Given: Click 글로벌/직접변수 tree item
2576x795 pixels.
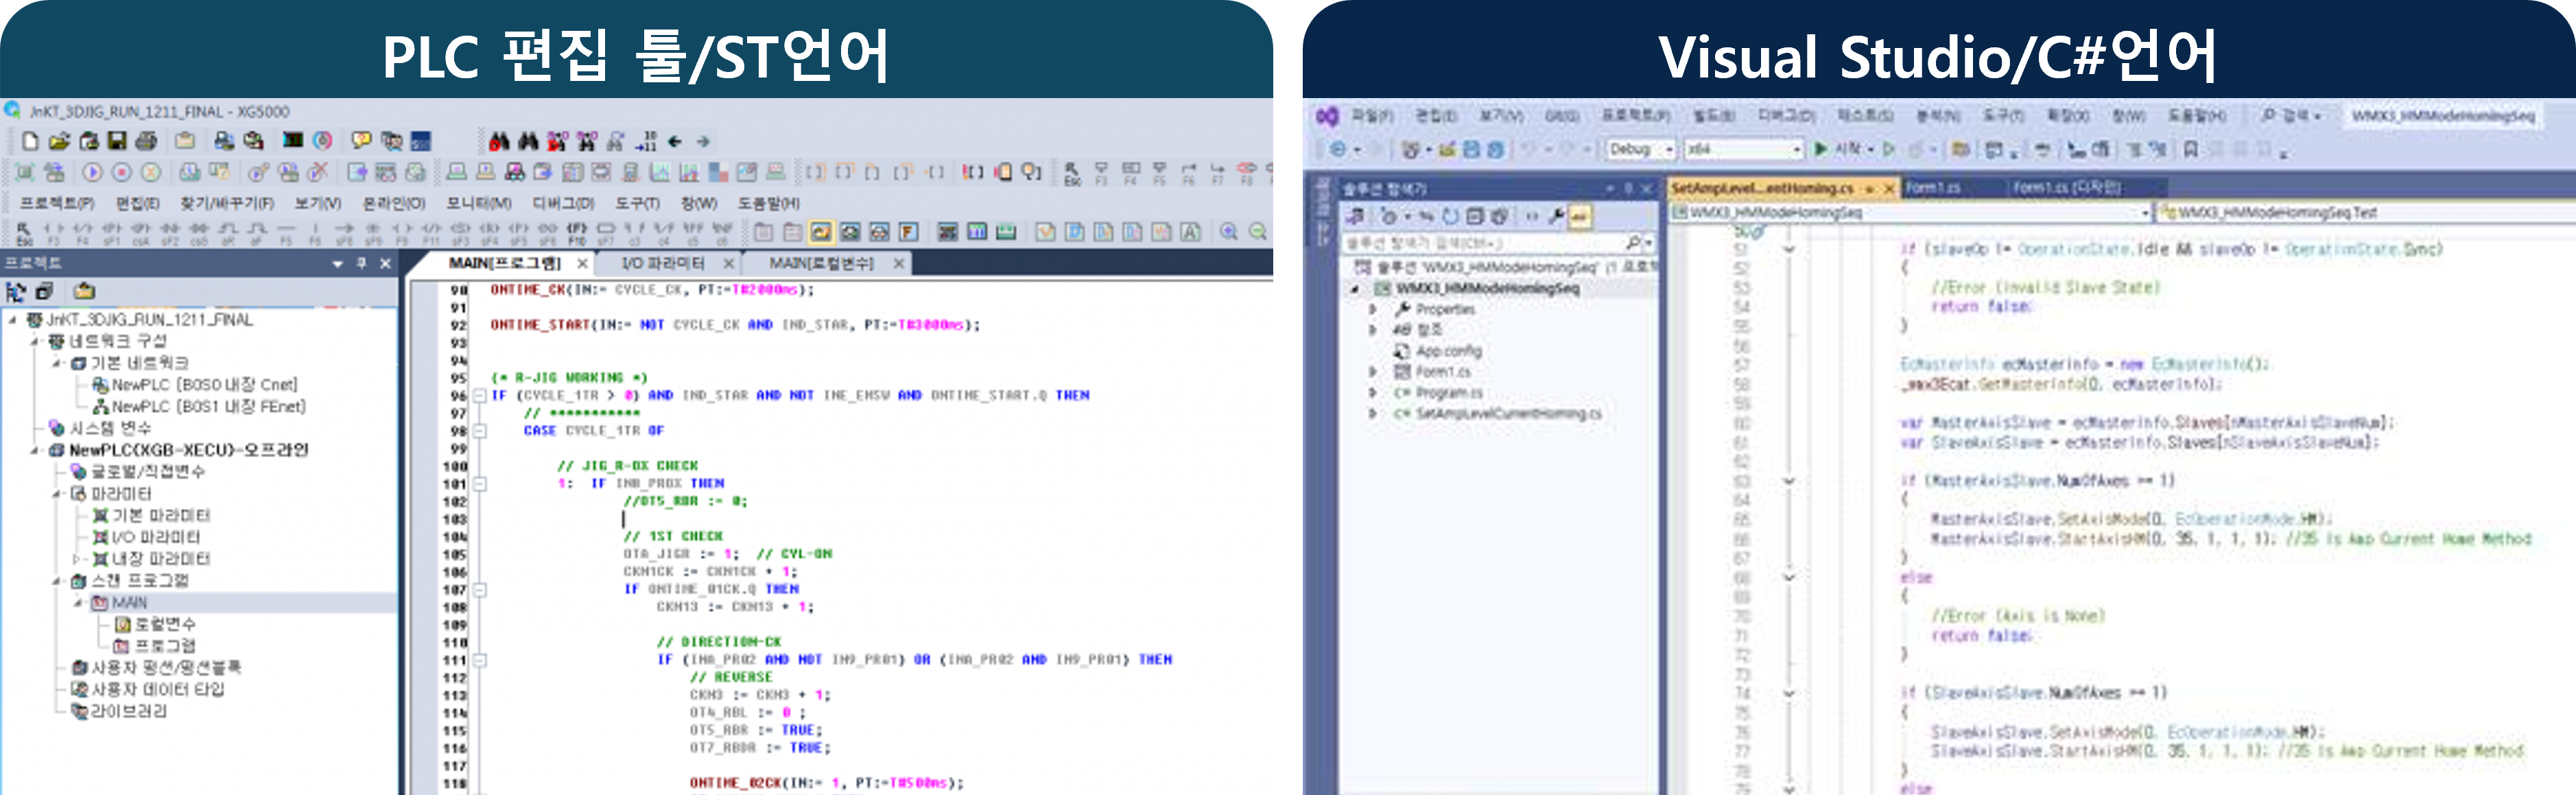Looking at the screenshot, I should coord(148,471).
